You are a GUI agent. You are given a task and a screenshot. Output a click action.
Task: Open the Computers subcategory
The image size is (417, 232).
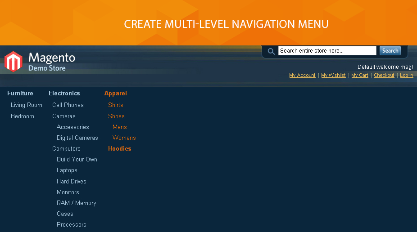click(66, 149)
